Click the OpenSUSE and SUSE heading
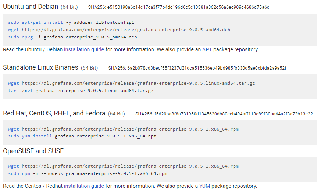The image size is (317, 191). (33, 151)
